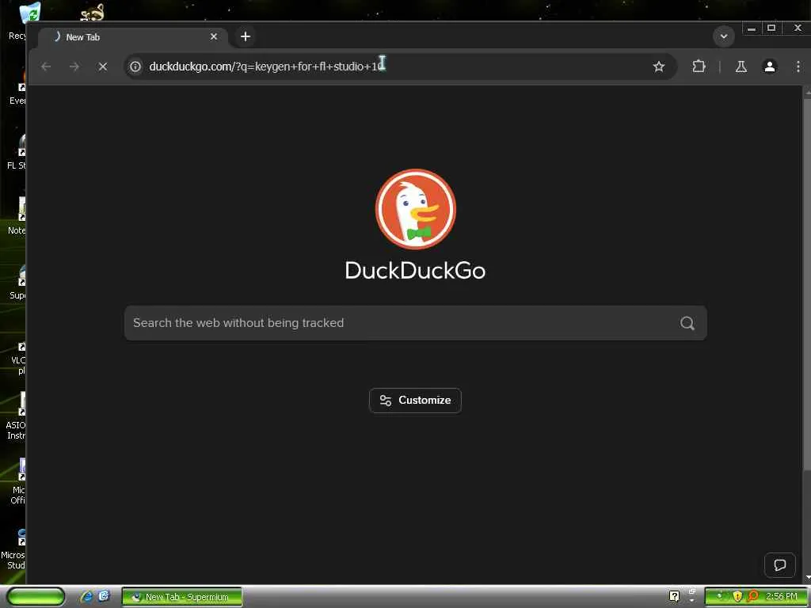Select the Microsoft Office desktop shortcut

pos(19,481)
